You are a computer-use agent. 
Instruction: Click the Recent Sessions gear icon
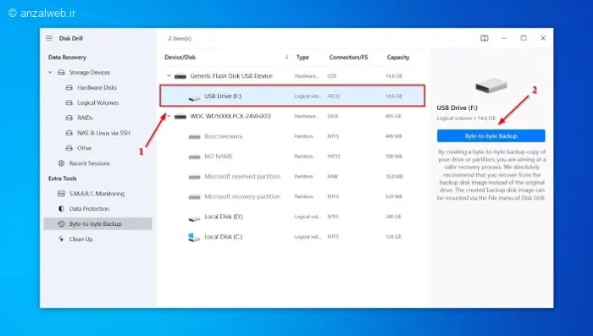pos(61,162)
